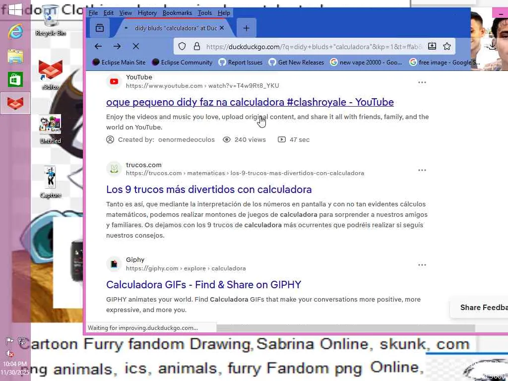Screen dimensions: 508x381
Task: Bookmark this page with the star icon
Action: click(447, 46)
